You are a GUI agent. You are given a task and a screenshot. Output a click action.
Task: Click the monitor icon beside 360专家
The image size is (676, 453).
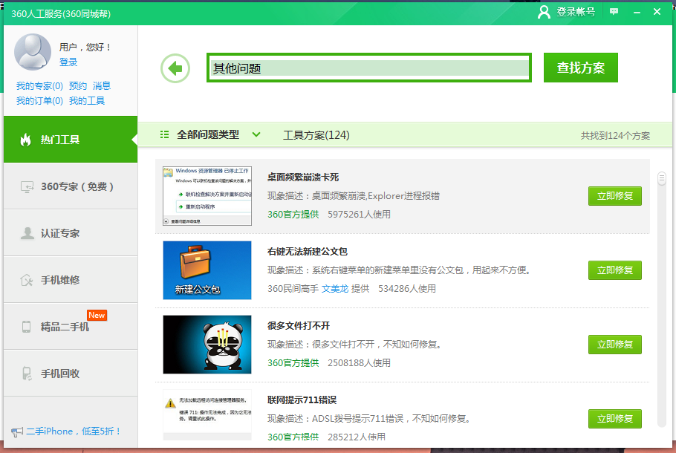coord(27,186)
